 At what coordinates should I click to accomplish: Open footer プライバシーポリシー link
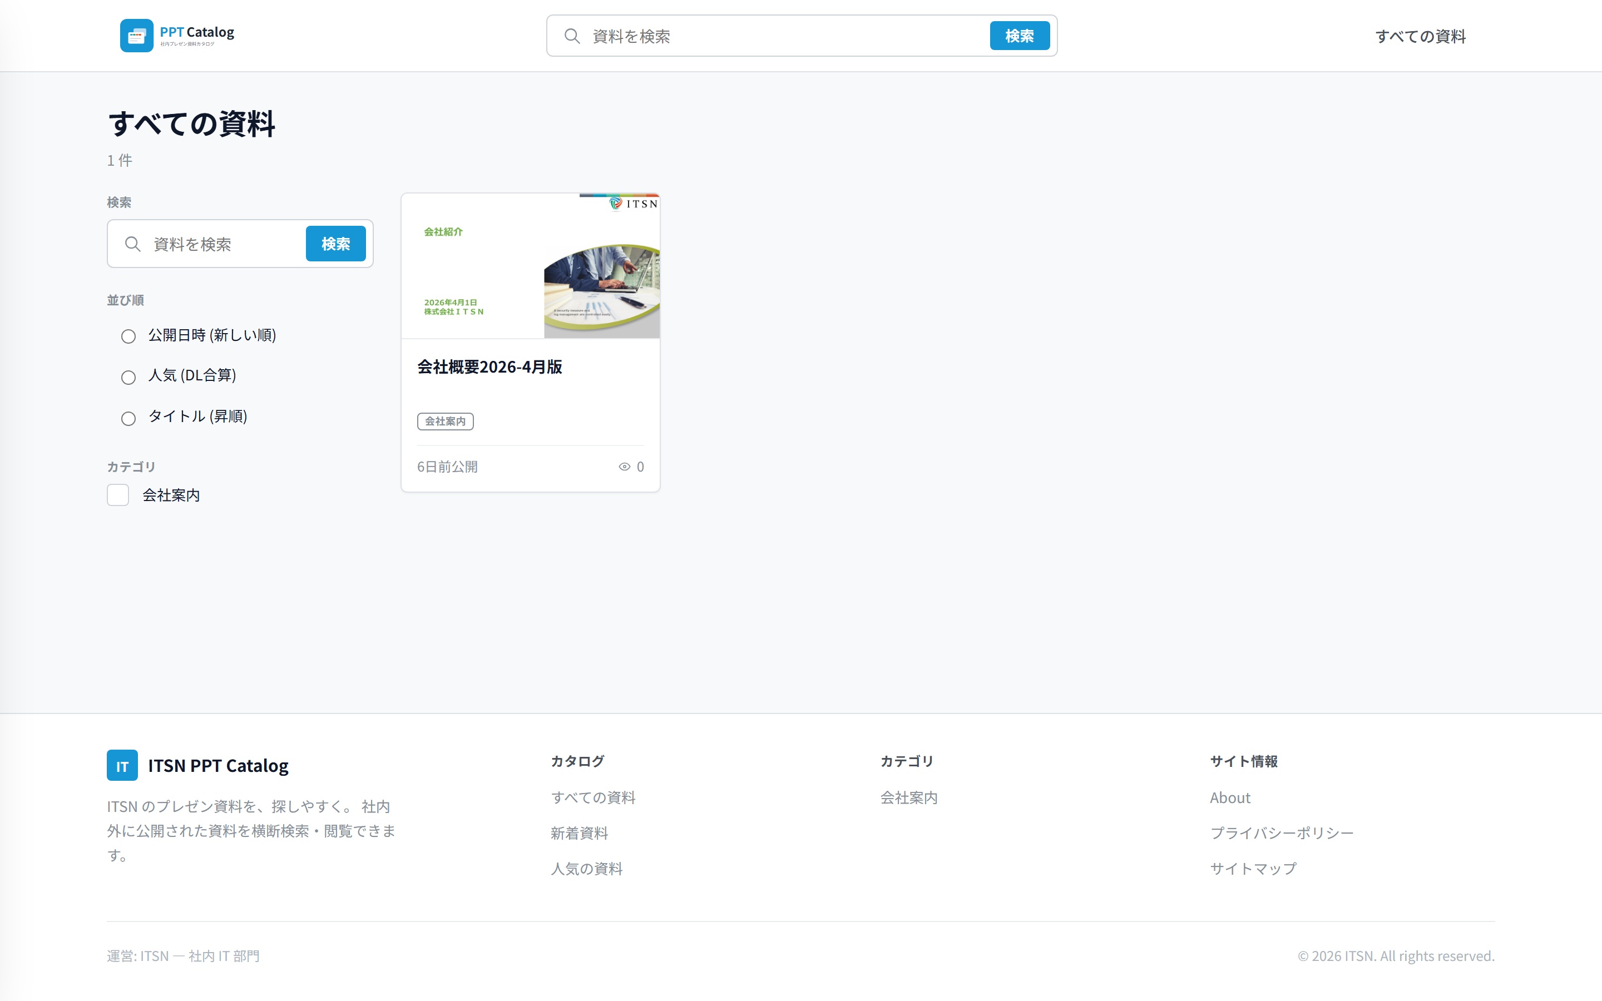pos(1282,833)
